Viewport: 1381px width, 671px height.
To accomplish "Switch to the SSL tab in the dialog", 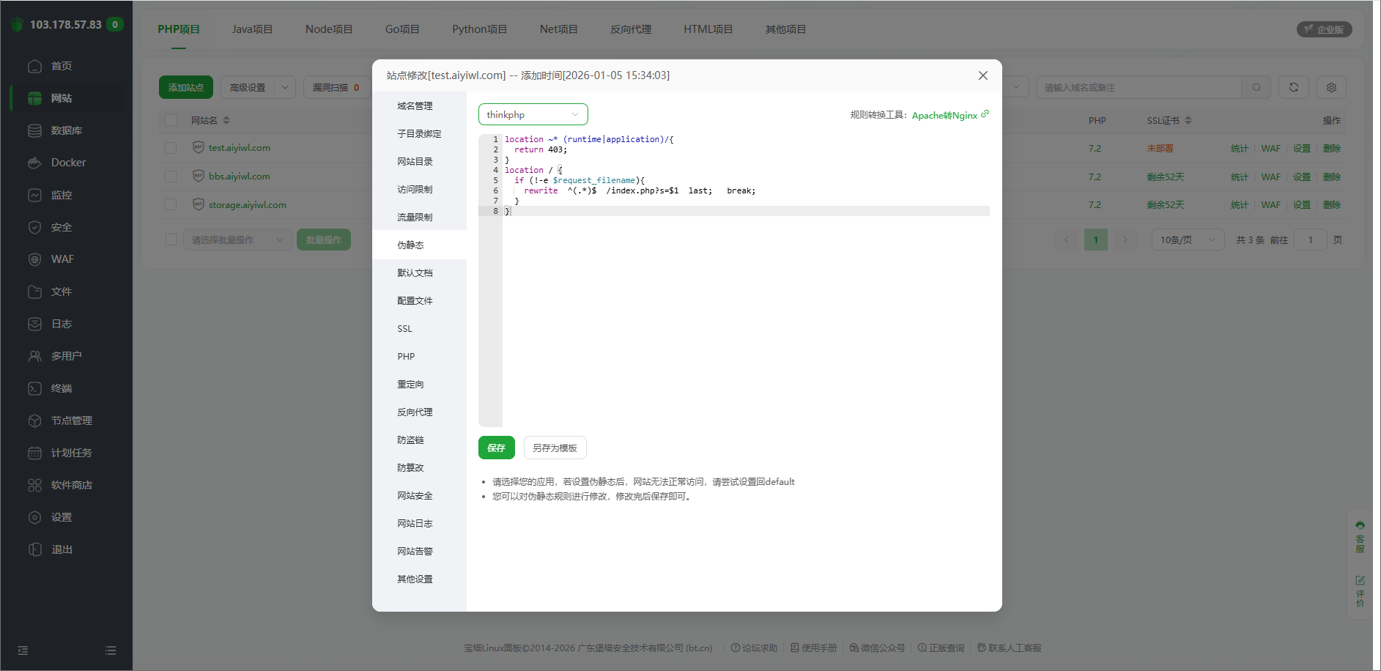I will click(x=405, y=329).
